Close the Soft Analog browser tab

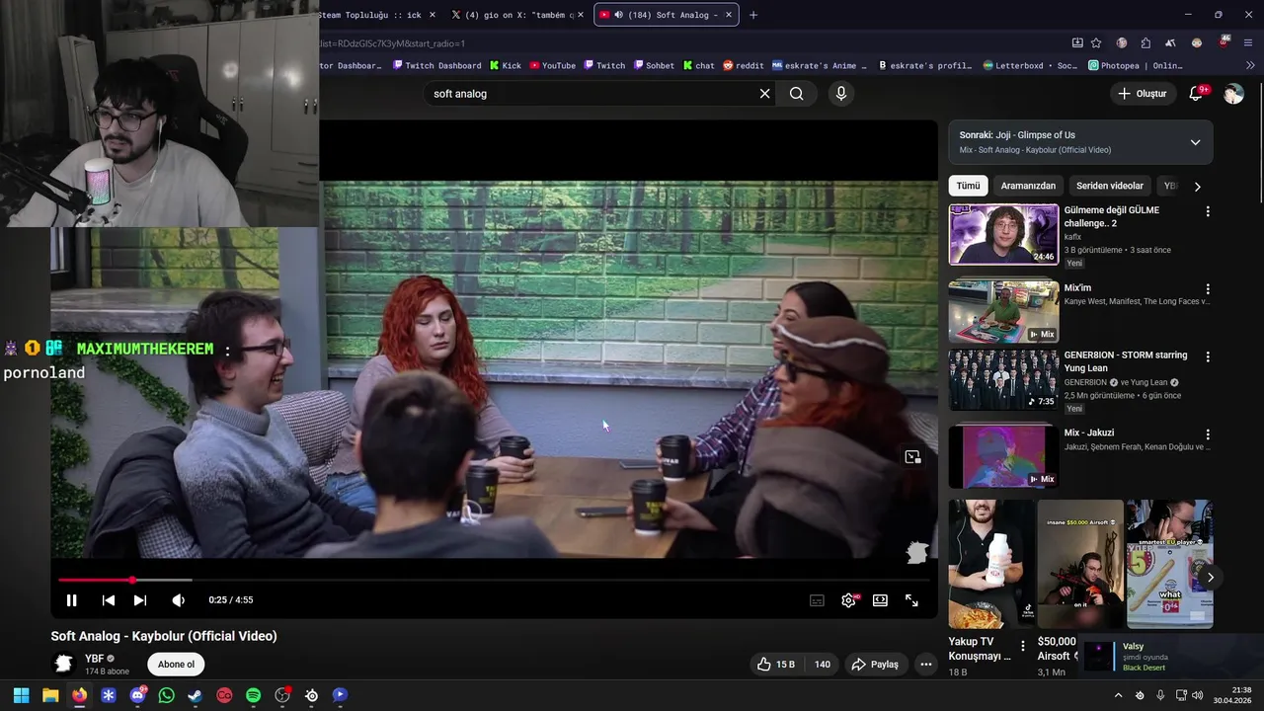[x=729, y=15]
